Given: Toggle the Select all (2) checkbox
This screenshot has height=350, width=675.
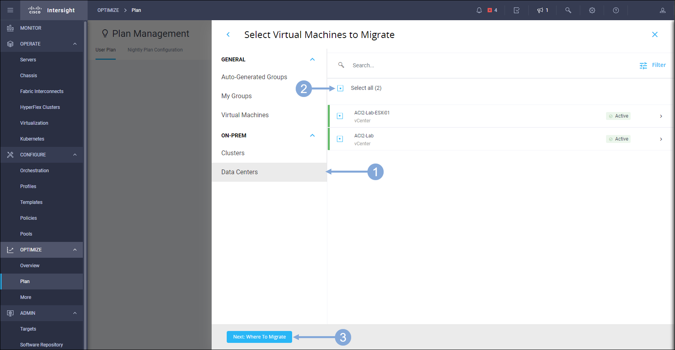Looking at the screenshot, I should (x=340, y=88).
